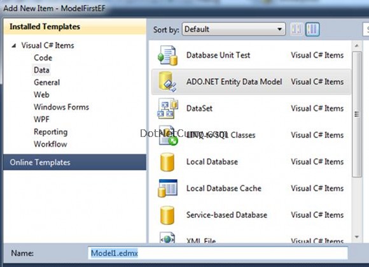Click the XML File icon
Screen dimensions: 369x267
click(167, 238)
